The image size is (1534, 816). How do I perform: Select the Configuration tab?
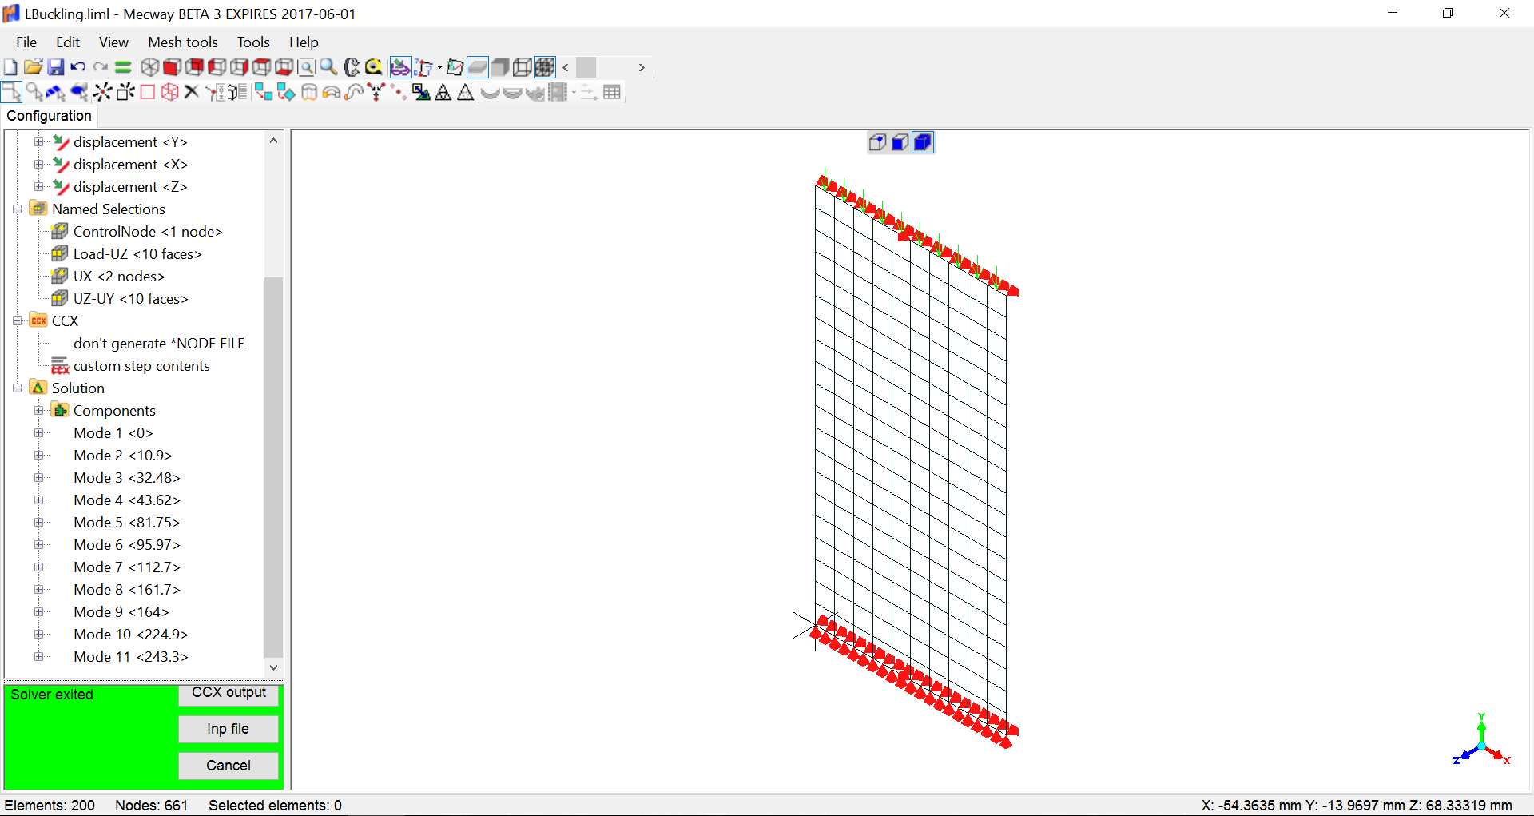pos(49,116)
